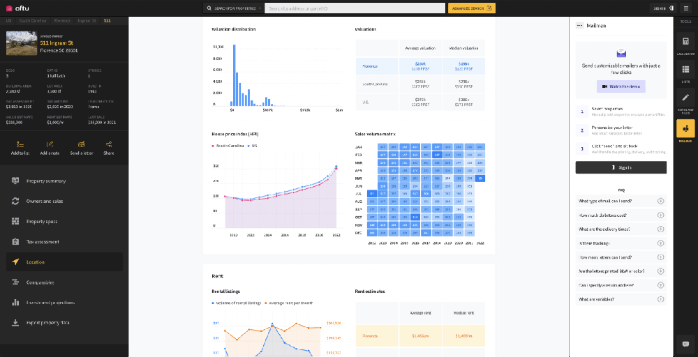The image size is (698, 357).
Task: Click the Florence row in Valuations table
Action: [420, 66]
